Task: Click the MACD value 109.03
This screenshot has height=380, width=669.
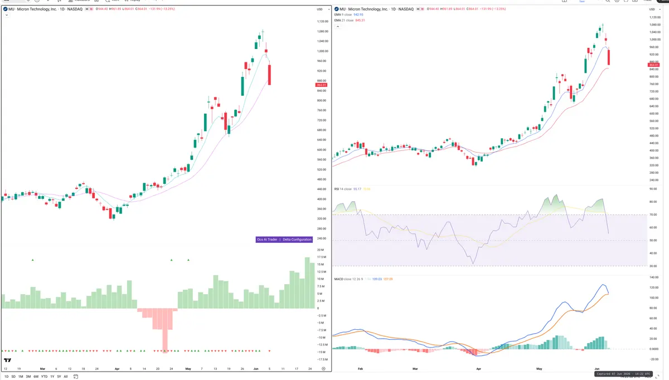Action: click(x=377, y=279)
